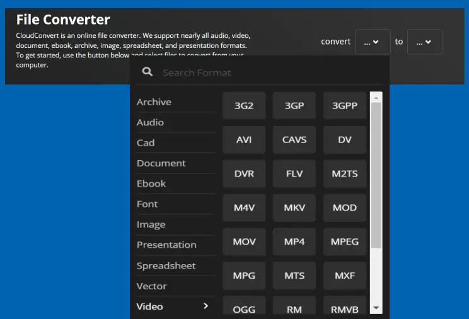
Task: Choose the RM format
Action: point(294,305)
